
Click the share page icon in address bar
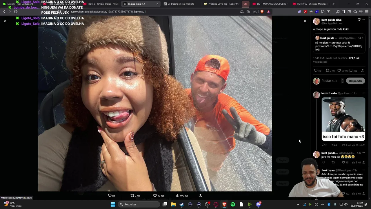(255, 12)
